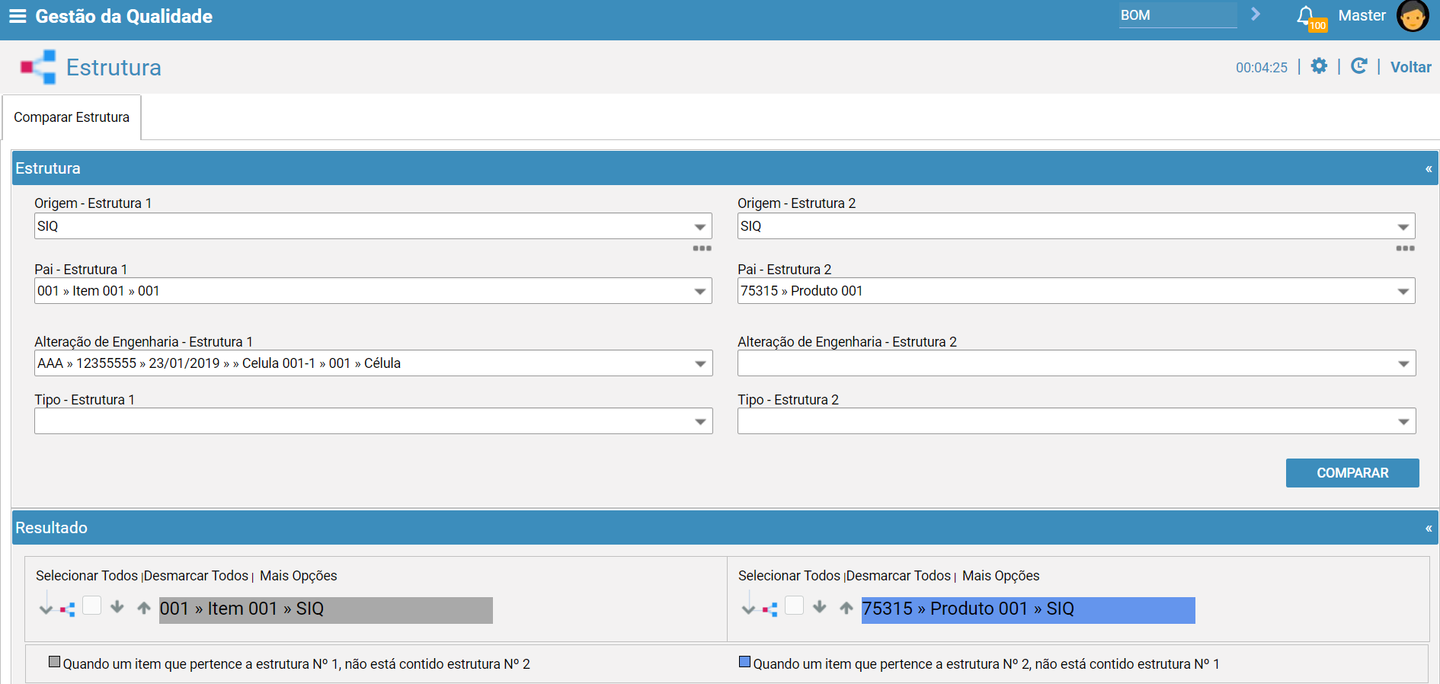Click the Master user avatar
Viewport: 1440px width, 684px height.
pos(1413,16)
